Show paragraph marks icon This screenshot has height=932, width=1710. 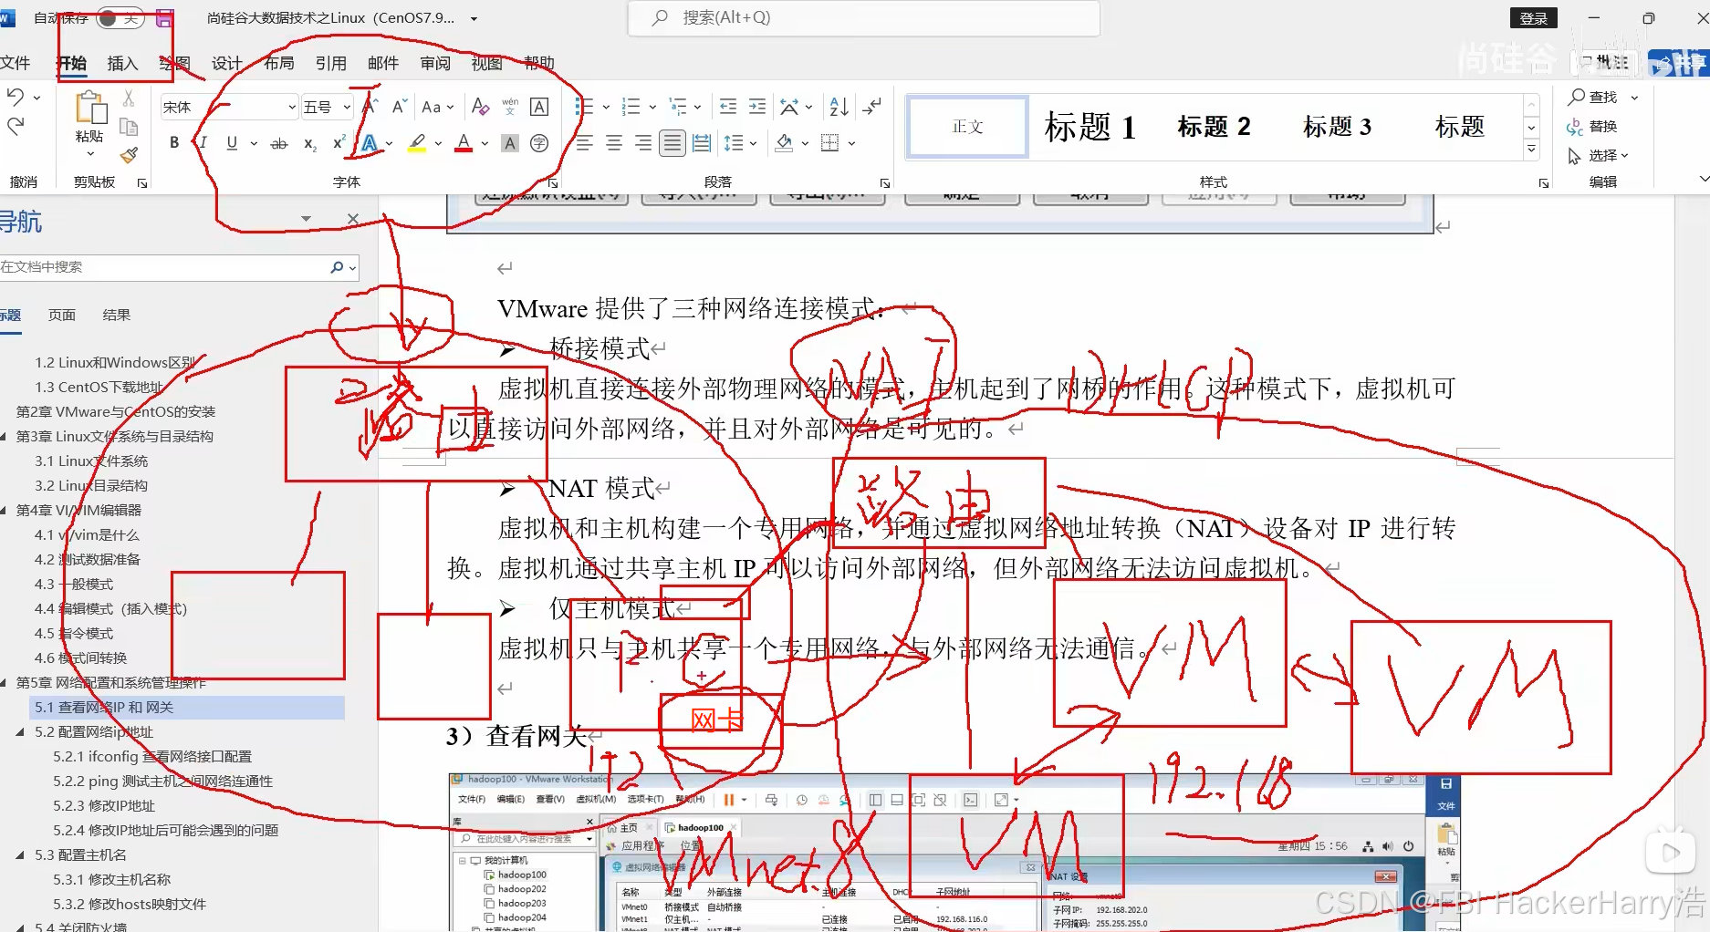(x=872, y=107)
